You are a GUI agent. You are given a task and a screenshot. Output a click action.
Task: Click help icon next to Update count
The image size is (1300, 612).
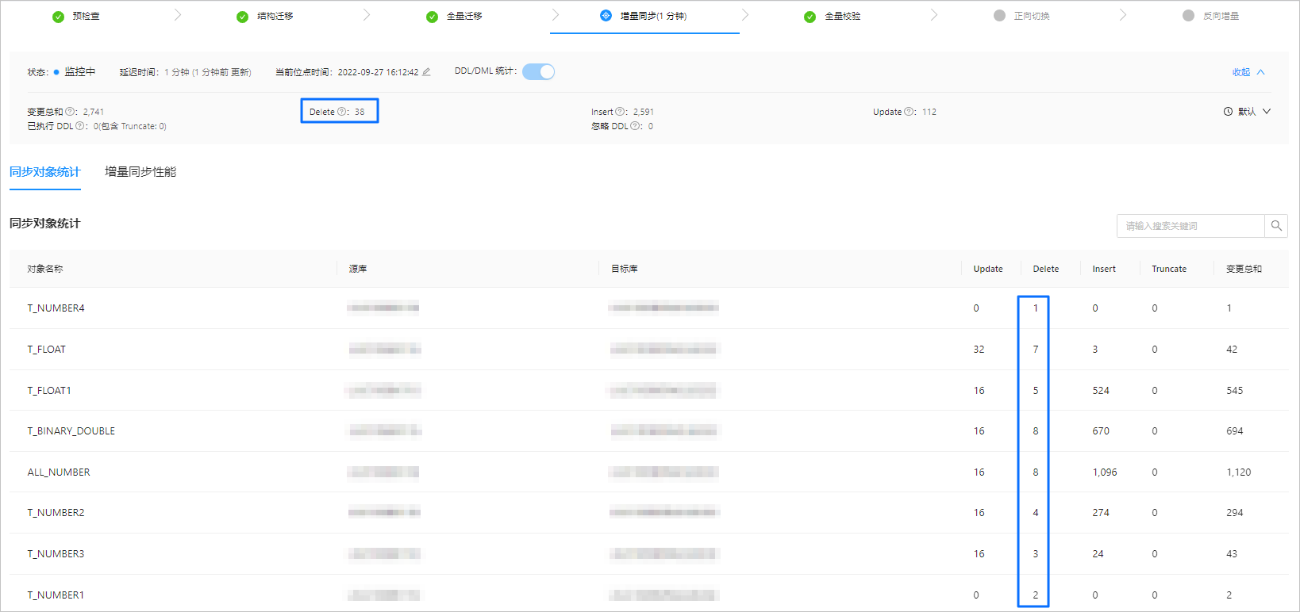pyautogui.click(x=909, y=112)
